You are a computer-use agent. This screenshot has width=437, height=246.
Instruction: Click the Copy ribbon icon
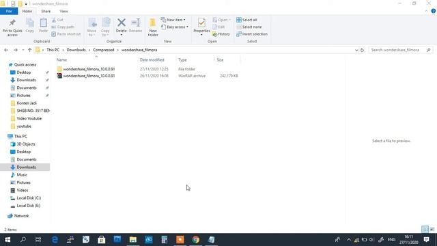point(30,26)
